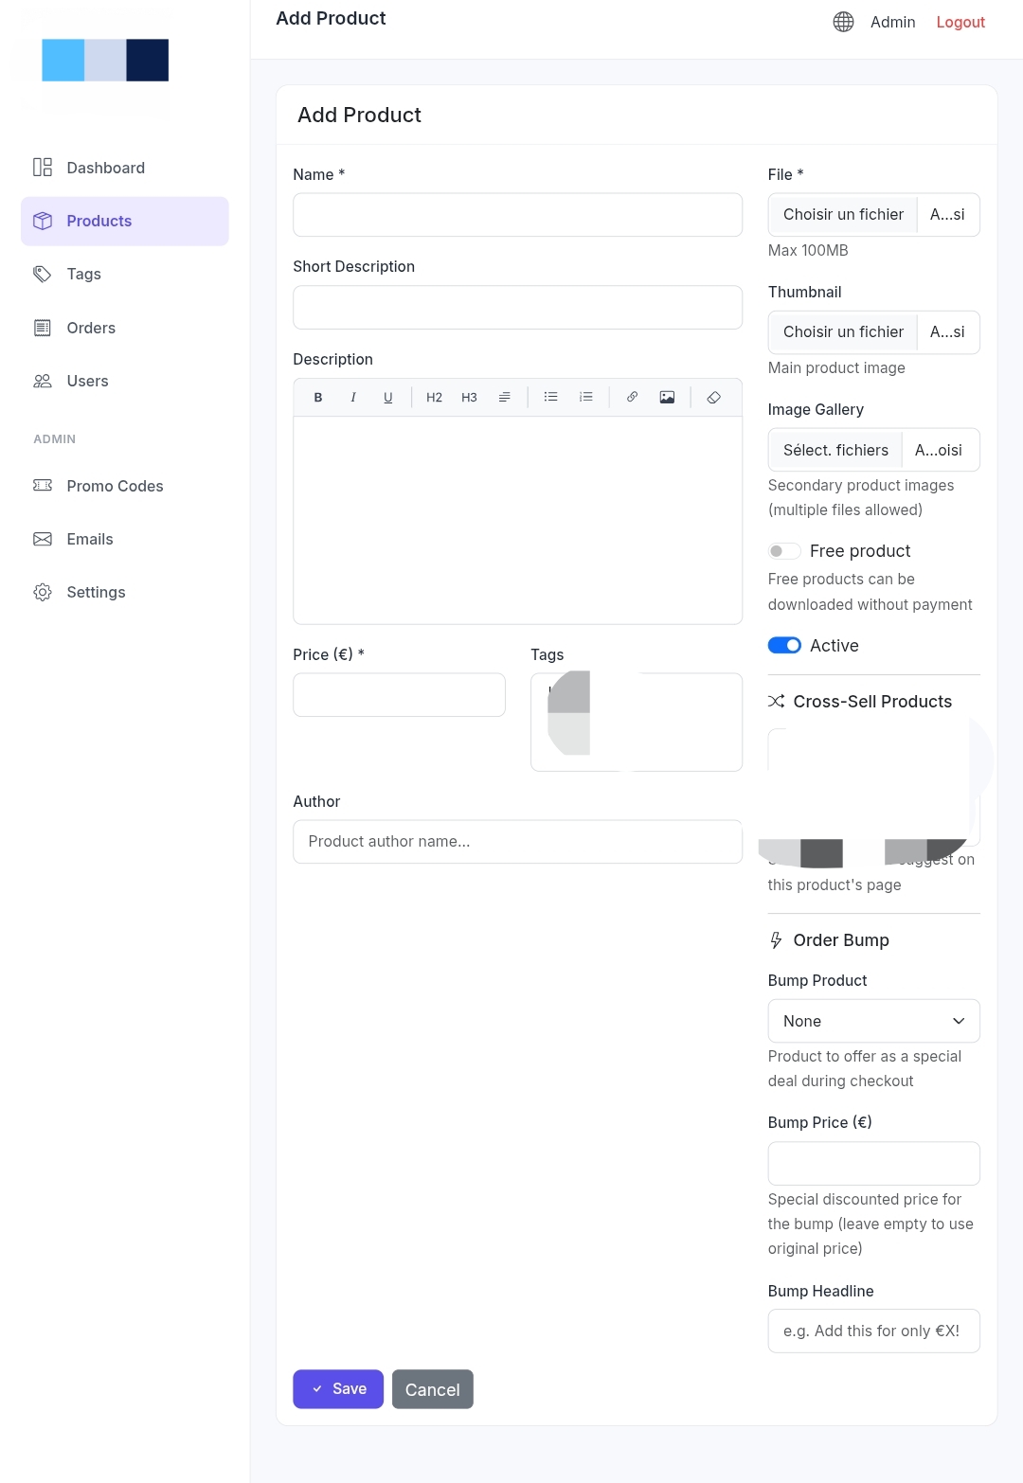Focus the Bump Headline field
This screenshot has width=1023, height=1483.
[873, 1331]
